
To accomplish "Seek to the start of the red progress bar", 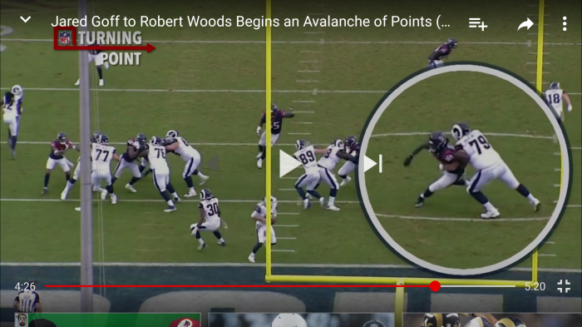I will point(46,286).
